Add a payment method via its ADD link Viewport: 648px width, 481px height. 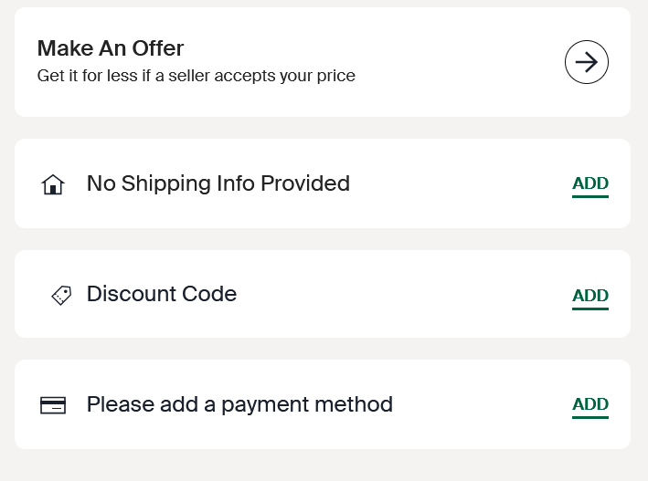(590, 404)
